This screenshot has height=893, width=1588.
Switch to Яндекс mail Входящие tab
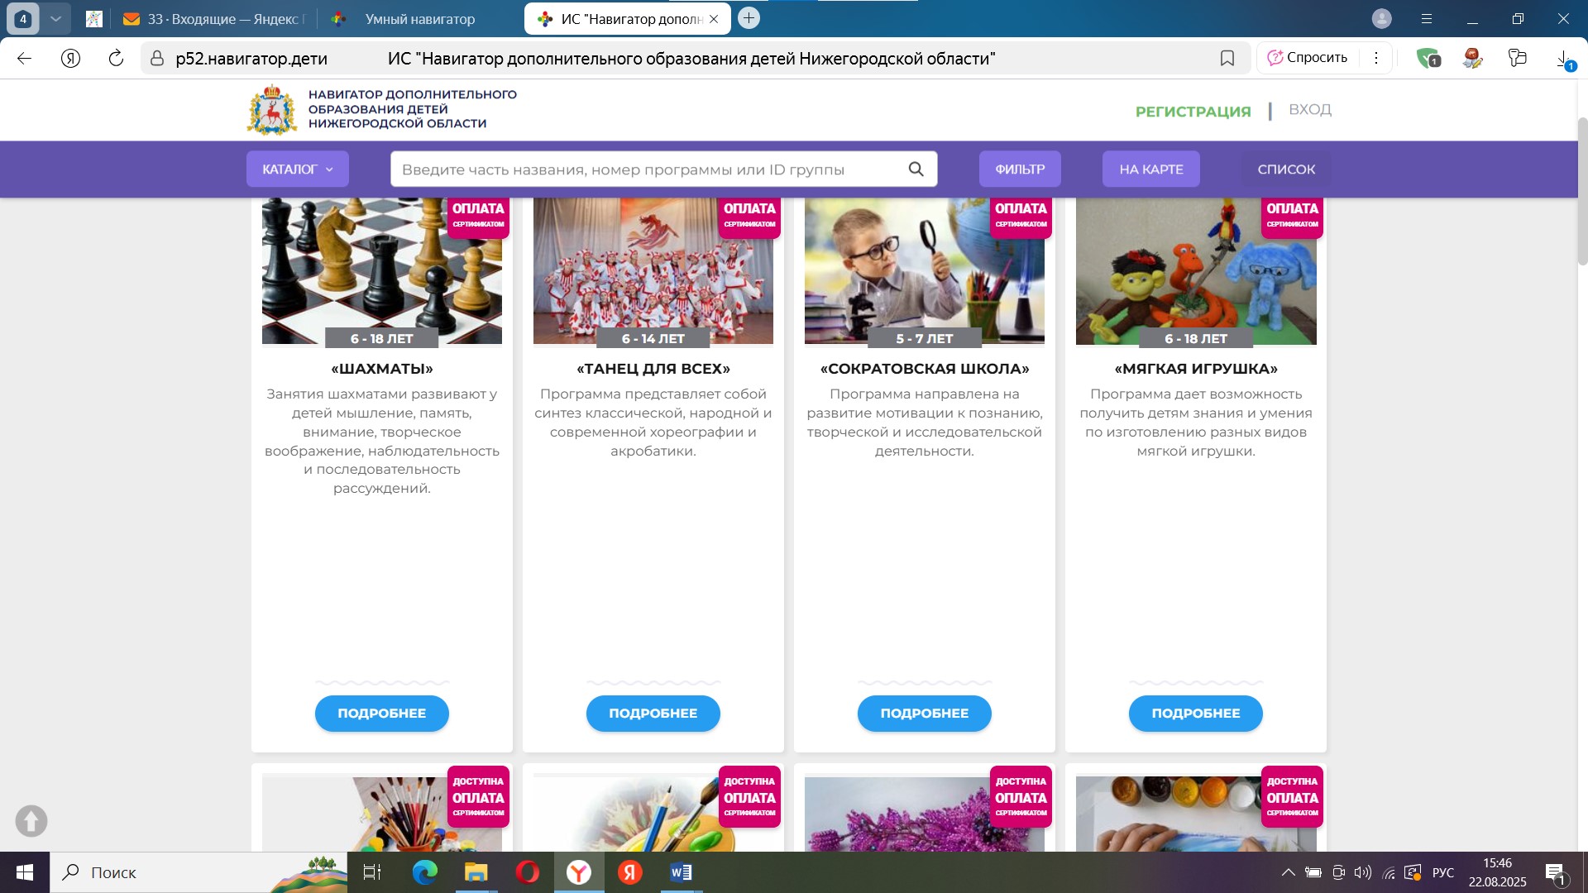point(215,19)
